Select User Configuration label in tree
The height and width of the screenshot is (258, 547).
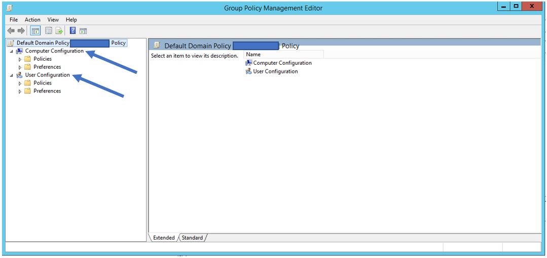[x=48, y=75]
